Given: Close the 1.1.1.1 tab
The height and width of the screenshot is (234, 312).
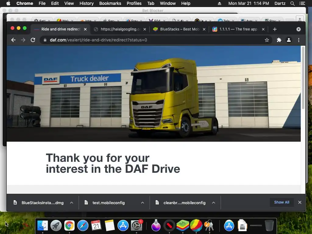Looking at the screenshot, I should [x=263, y=29].
